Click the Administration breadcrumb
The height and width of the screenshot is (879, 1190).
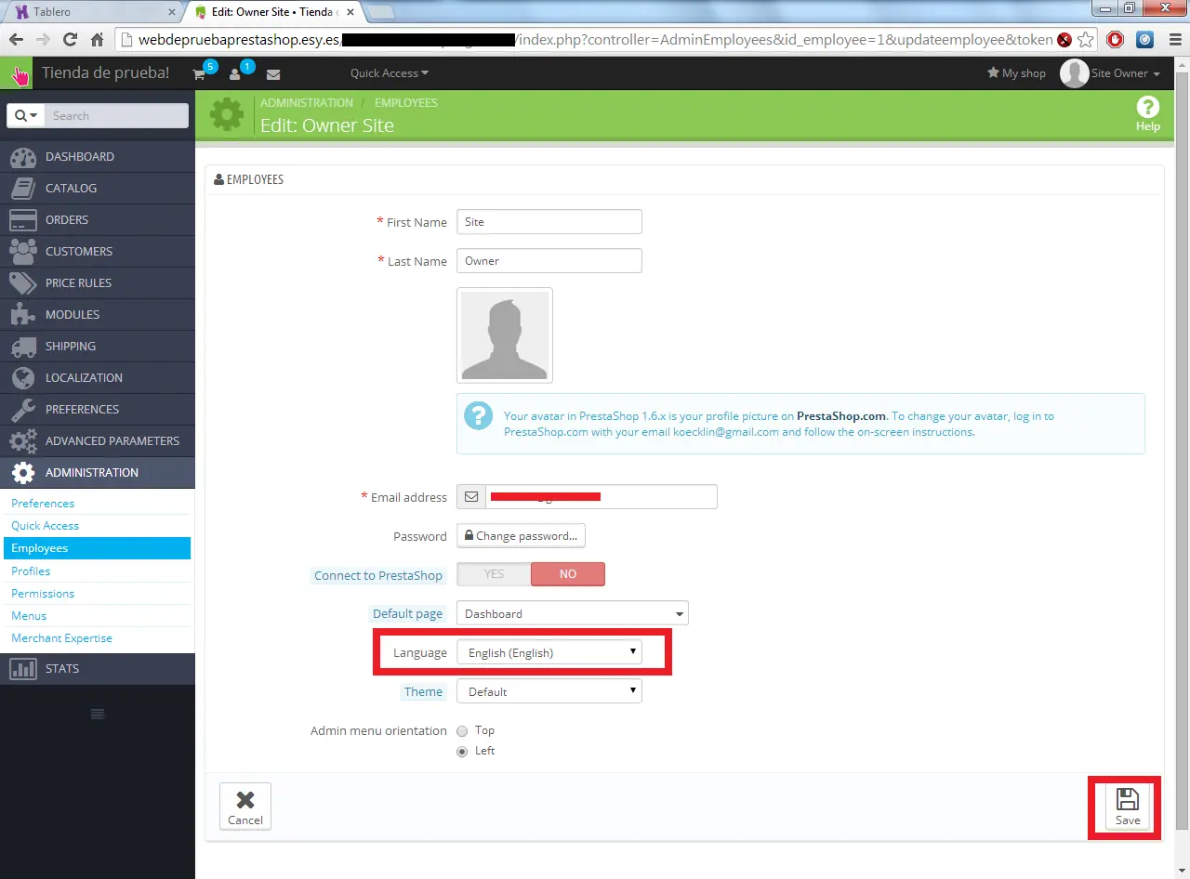pyautogui.click(x=307, y=102)
